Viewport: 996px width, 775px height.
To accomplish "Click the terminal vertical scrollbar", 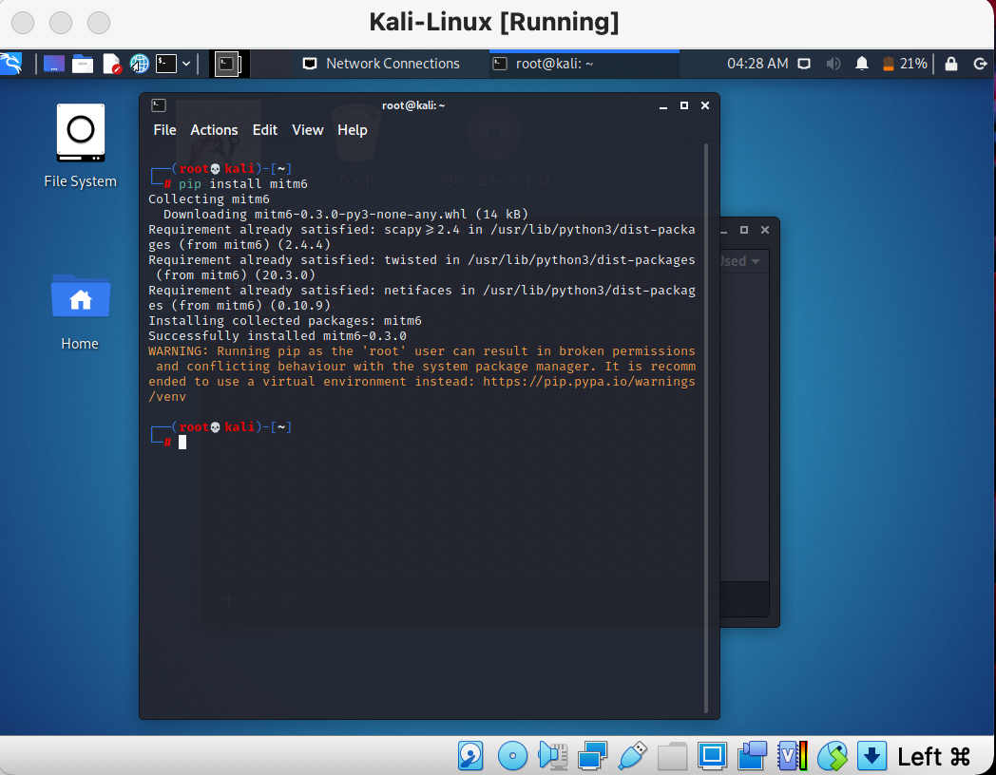I will (x=706, y=428).
